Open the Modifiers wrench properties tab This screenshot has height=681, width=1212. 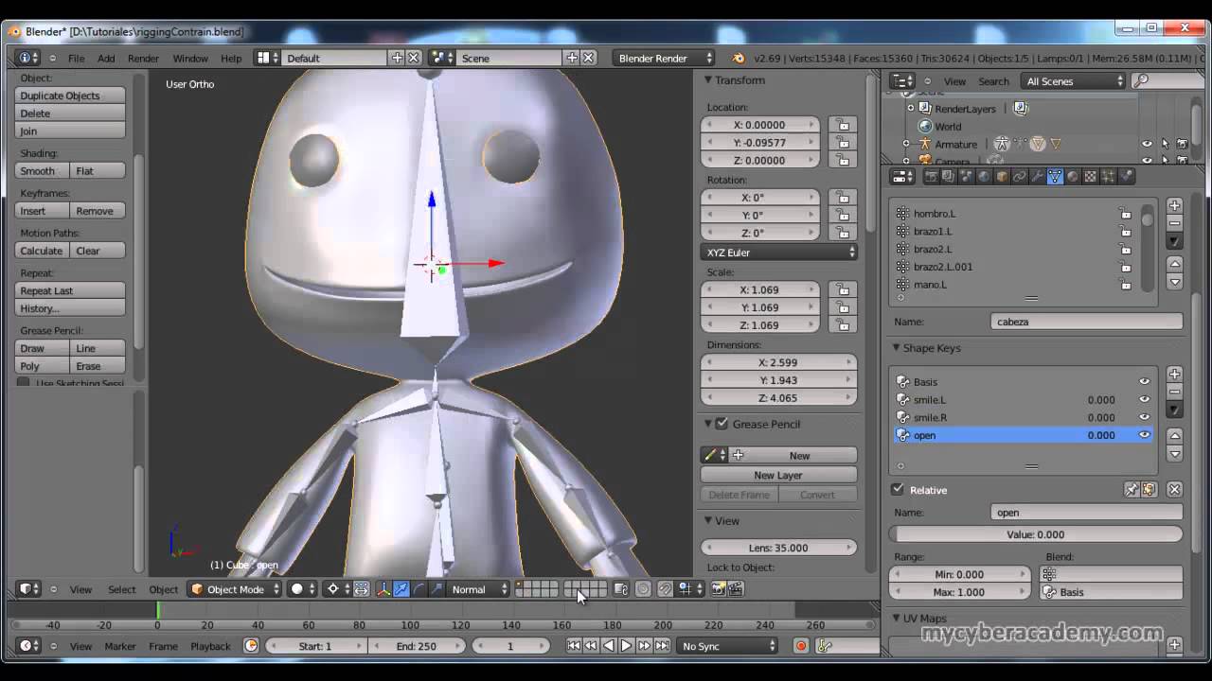point(1037,176)
